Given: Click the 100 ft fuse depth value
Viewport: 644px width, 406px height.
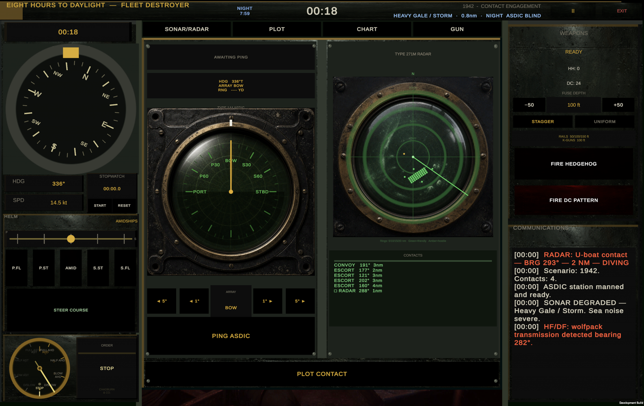Looking at the screenshot, I should pyautogui.click(x=573, y=105).
